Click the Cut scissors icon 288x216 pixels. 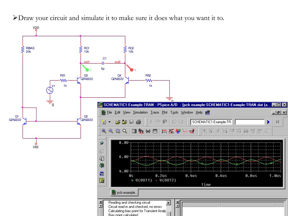(151, 122)
